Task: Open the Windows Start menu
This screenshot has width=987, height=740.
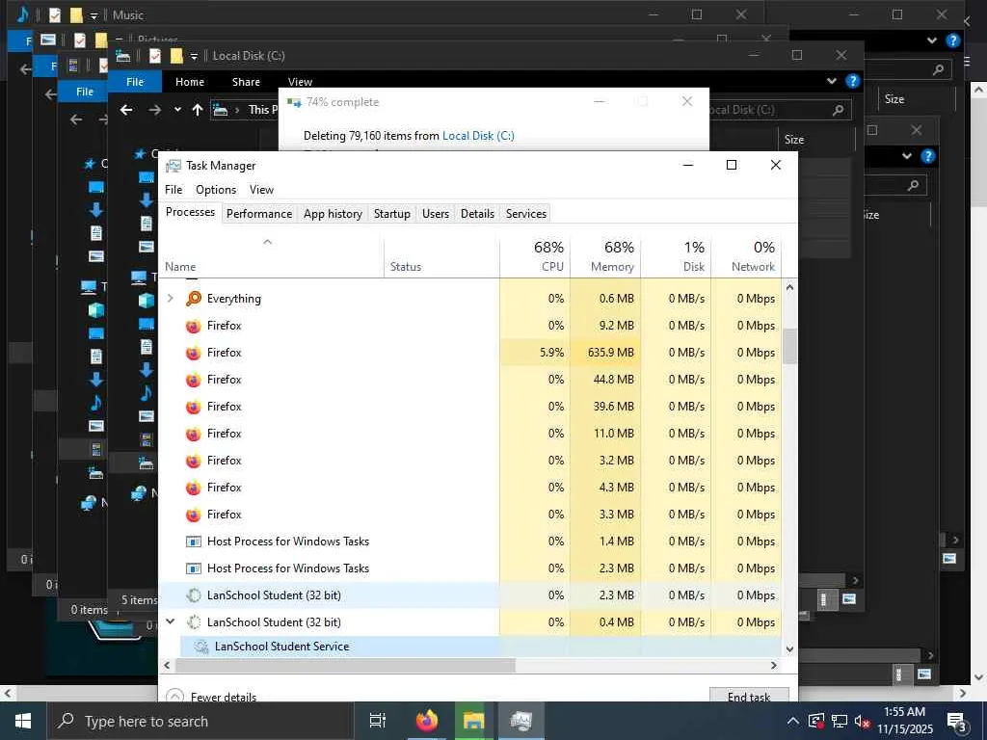Action: (23, 721)
